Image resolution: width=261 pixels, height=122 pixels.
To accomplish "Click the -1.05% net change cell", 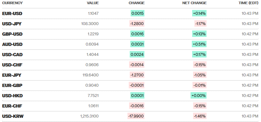I will click(x=200, y=75).
